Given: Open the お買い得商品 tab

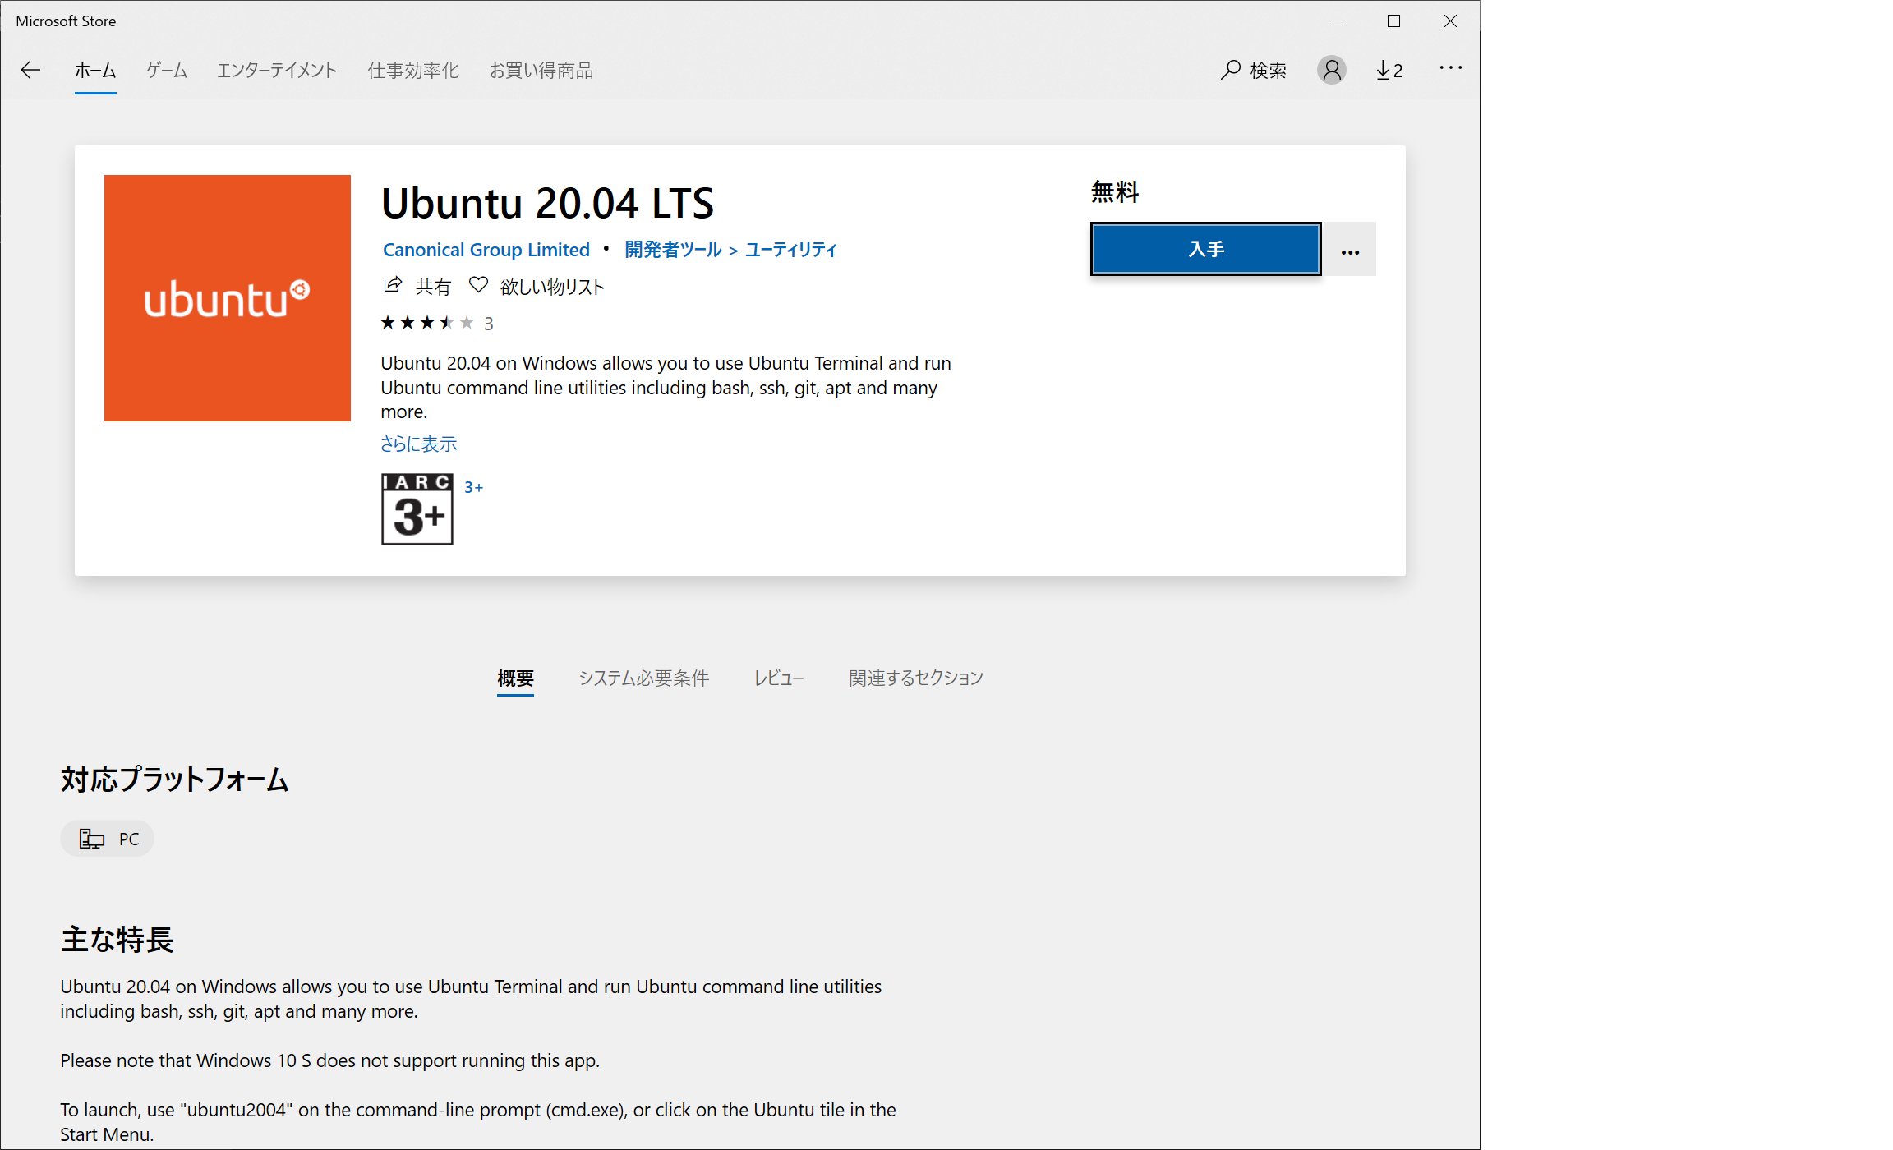Looking at the screenshot, I should tap(541, 71).
